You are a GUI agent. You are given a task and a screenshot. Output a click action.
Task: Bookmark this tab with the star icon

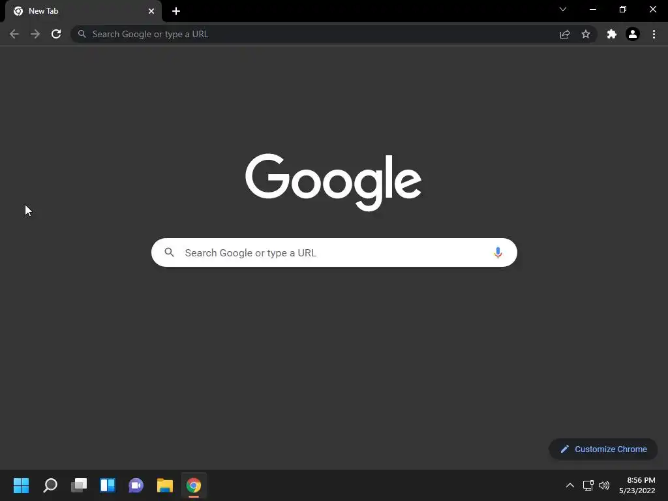[586, 34]
